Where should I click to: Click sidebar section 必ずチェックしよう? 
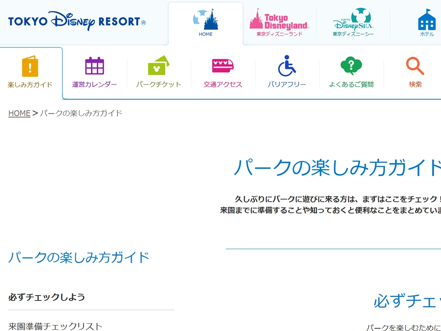pos(47,297)
